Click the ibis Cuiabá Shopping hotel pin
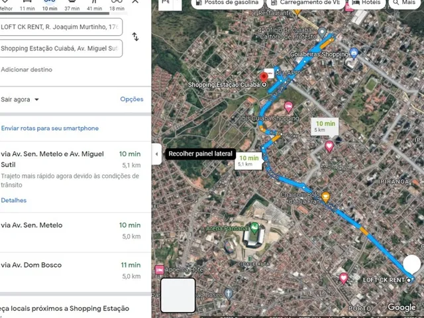 (289, 107)
